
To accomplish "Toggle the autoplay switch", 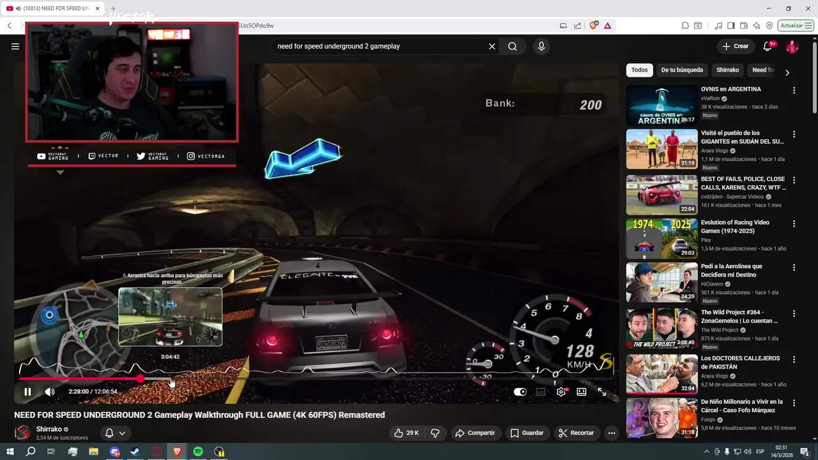I will coord(520,392).
